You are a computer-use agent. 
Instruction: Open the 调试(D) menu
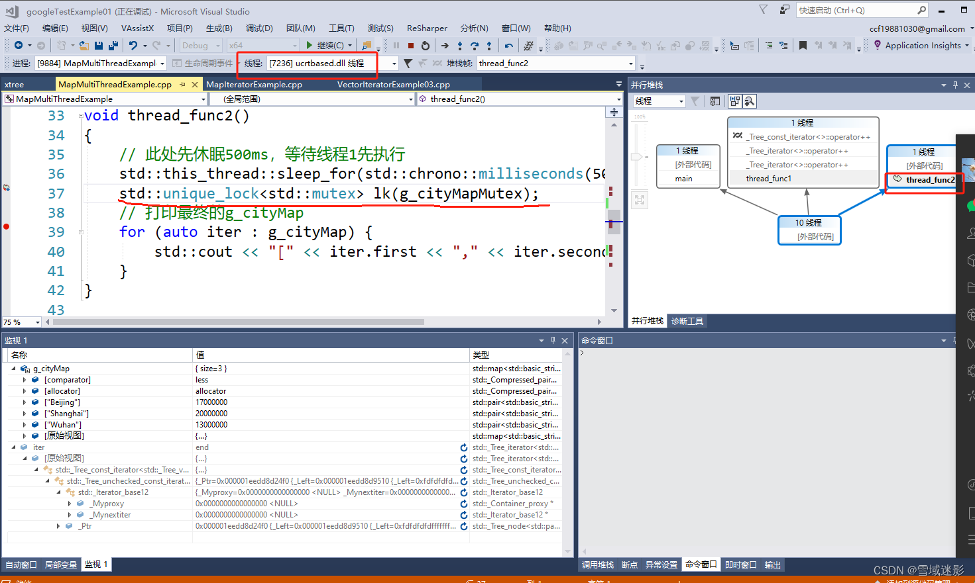coord(259,28)
